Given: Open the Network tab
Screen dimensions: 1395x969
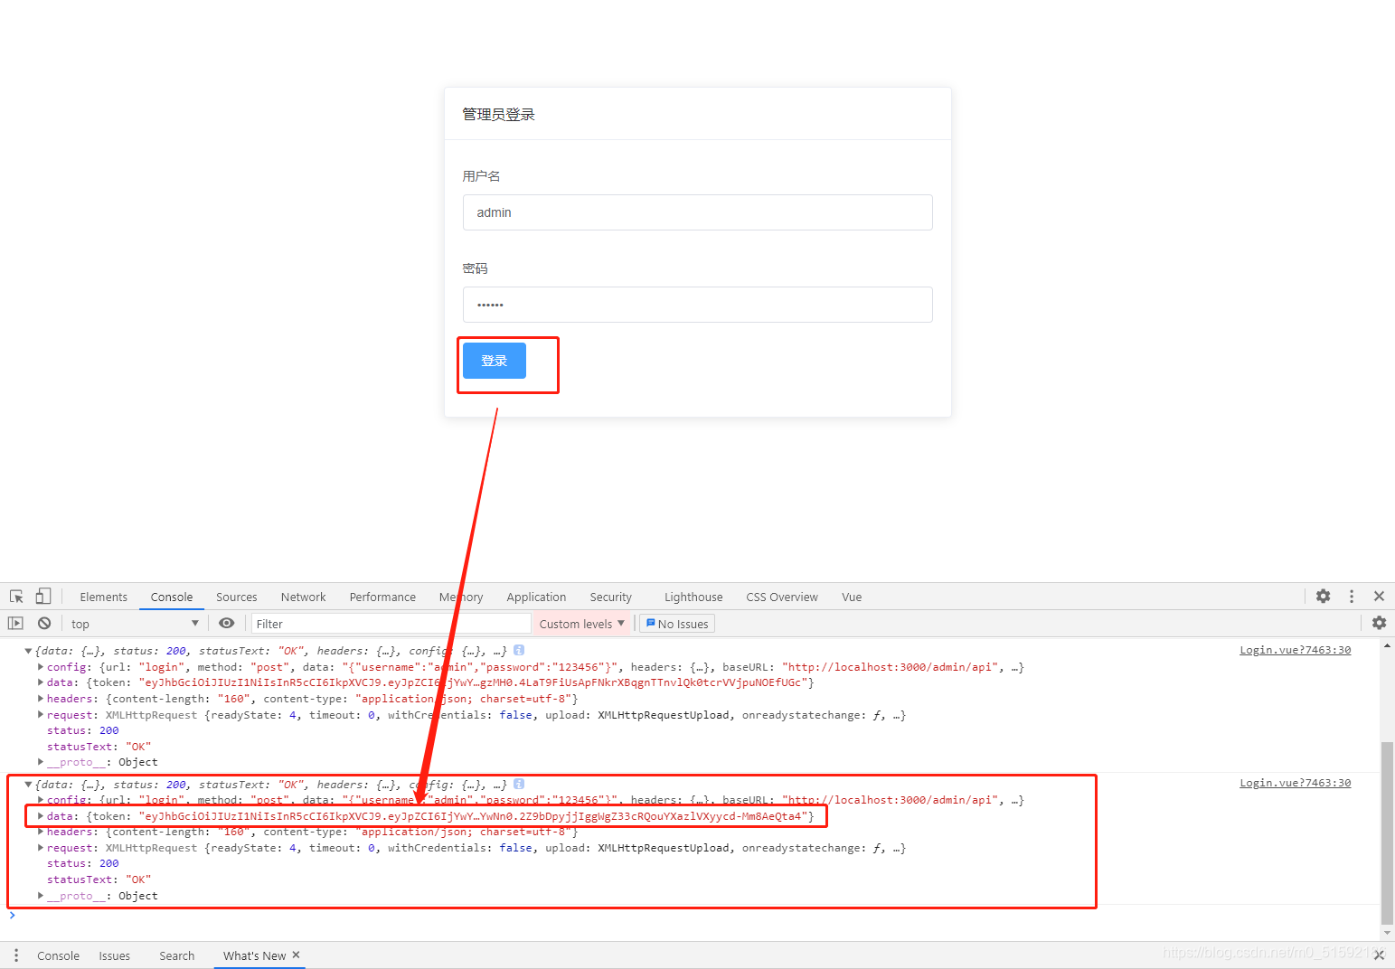Looking at the screenshot, I should tap(304, 597).
